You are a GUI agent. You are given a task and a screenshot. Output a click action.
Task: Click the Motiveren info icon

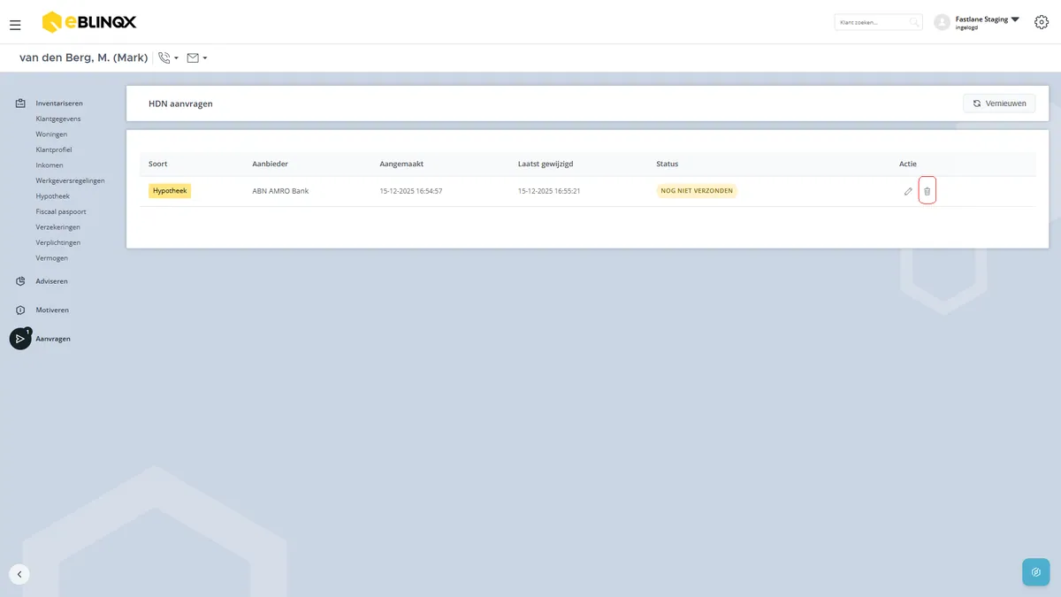[x=20, y=310]
